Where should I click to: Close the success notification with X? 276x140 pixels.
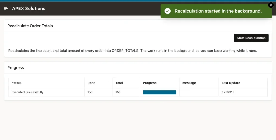(271, 5)
